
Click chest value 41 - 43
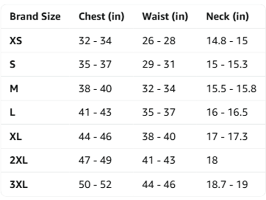95,112
